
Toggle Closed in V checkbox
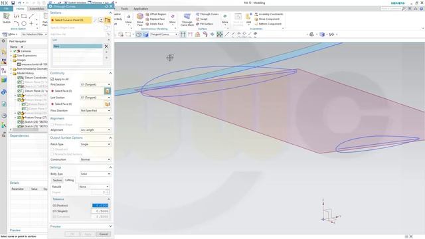(x=52, y=149)
